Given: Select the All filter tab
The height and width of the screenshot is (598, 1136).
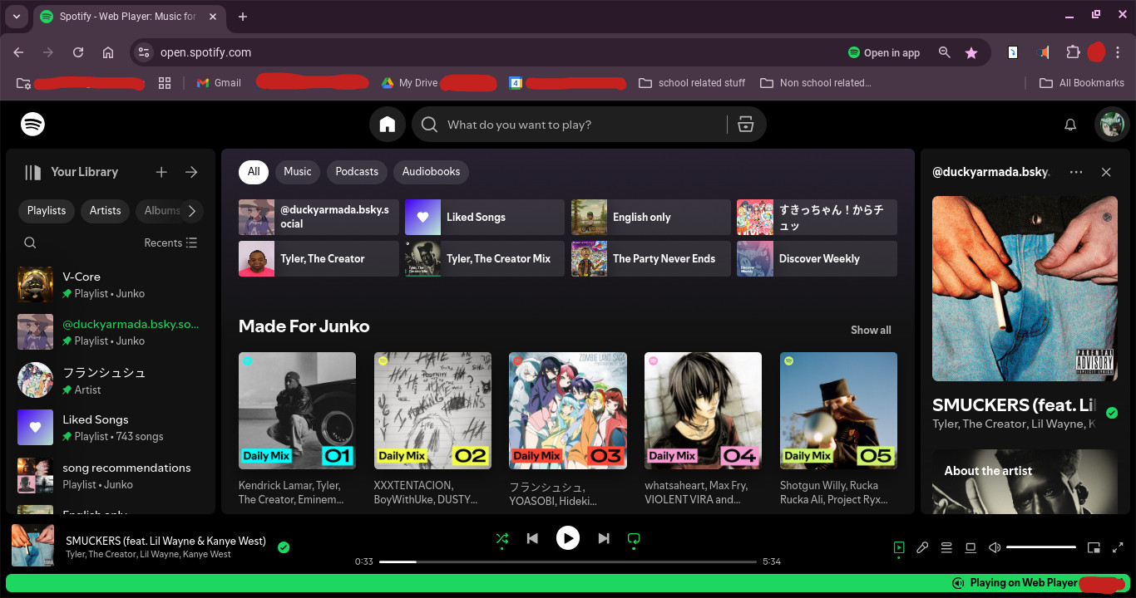Looking at the screenshot, I should [x=254, y=172].
